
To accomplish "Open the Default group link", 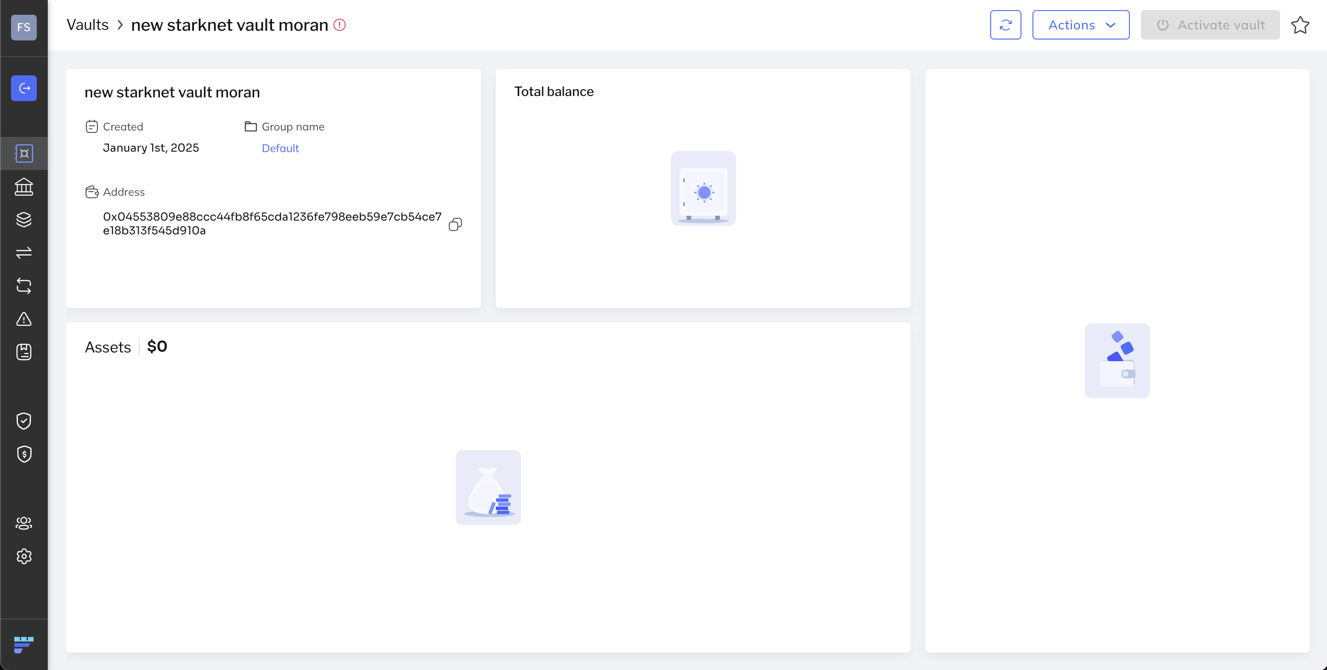I will (x=280, y=148).
